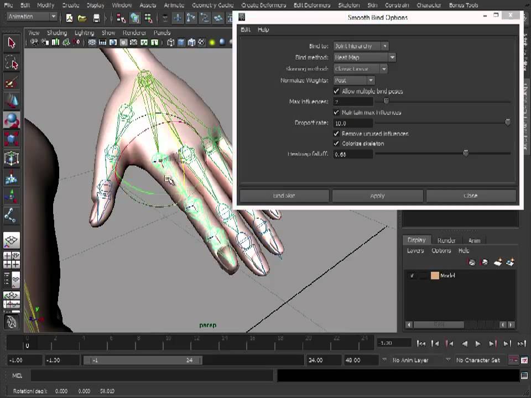Uncheck Remove unused influences
This screenshot has width=531, height=398.
pyautogui.click(x=336, y=134)
